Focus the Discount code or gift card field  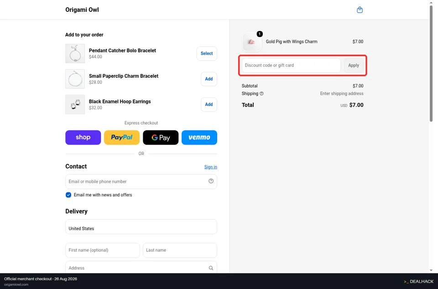click(x=291, y=65)
